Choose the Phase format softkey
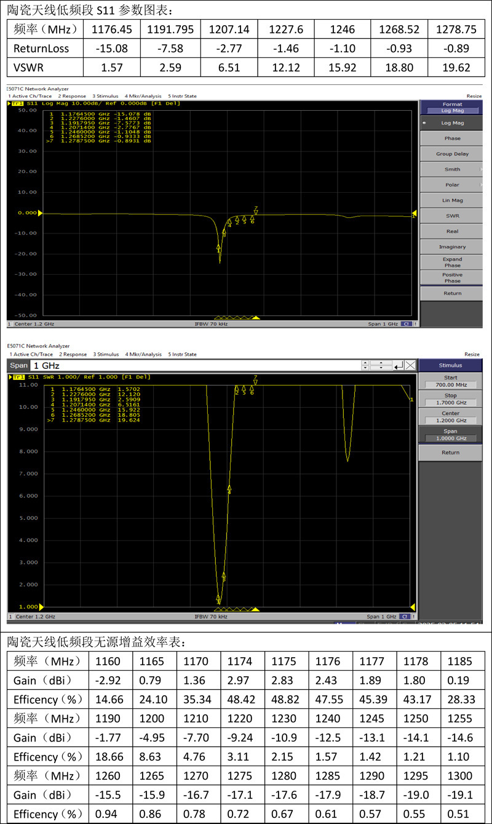The image size is (492, 824). (x=453, y=139)
